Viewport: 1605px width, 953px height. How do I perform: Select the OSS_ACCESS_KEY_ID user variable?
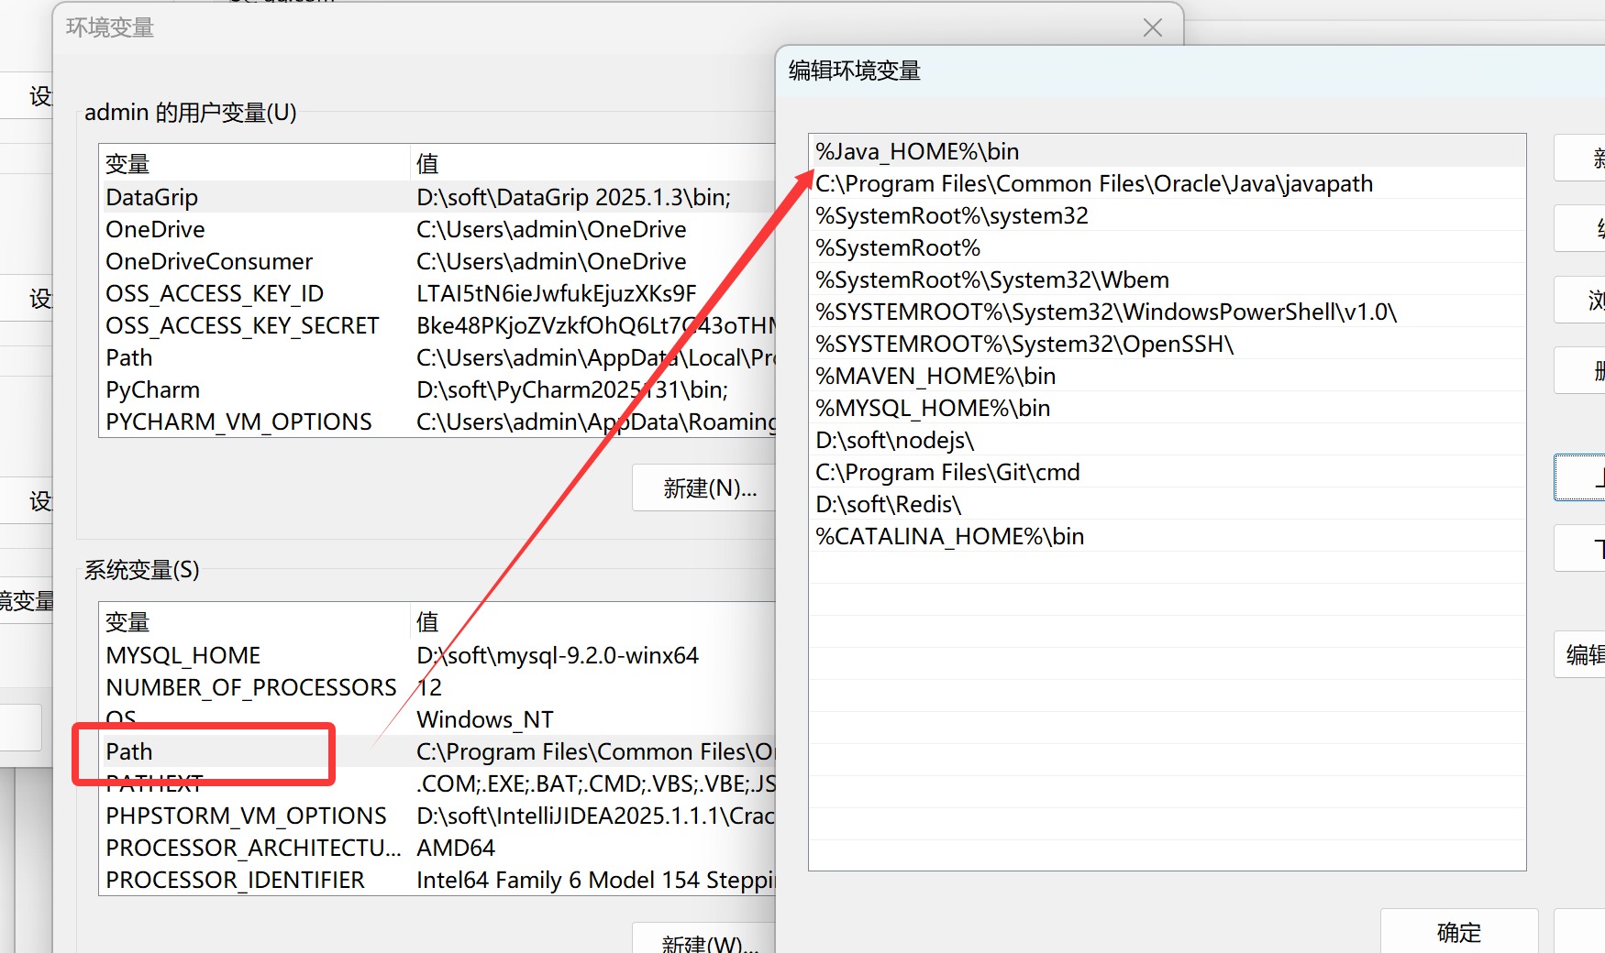tap(215, 294)
